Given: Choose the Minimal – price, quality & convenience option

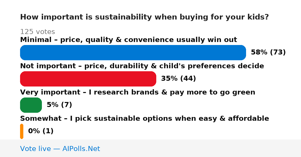Looking at the screenshot, I should coord(128,40).
